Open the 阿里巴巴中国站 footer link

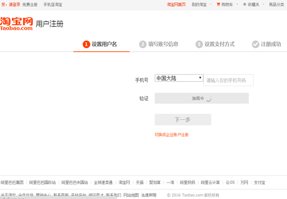pyautogui.click(x=75, y=182)
